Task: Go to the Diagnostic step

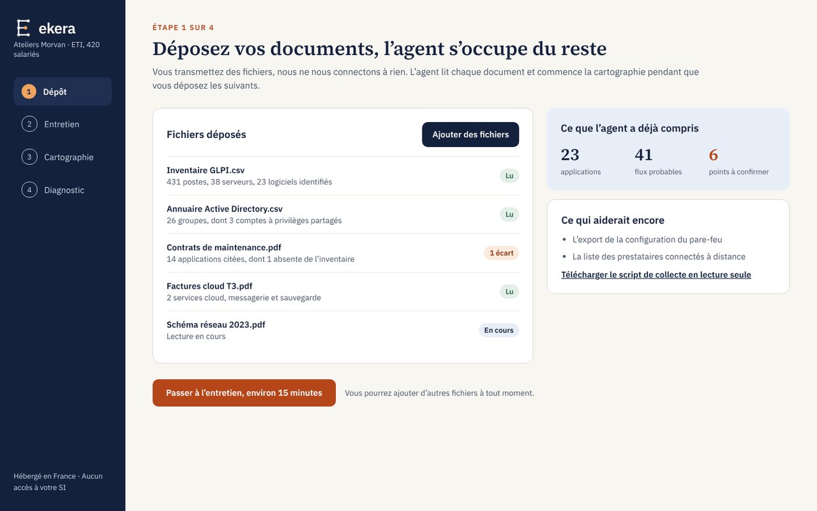Action: pyautogui.click(x=63, y=190)
